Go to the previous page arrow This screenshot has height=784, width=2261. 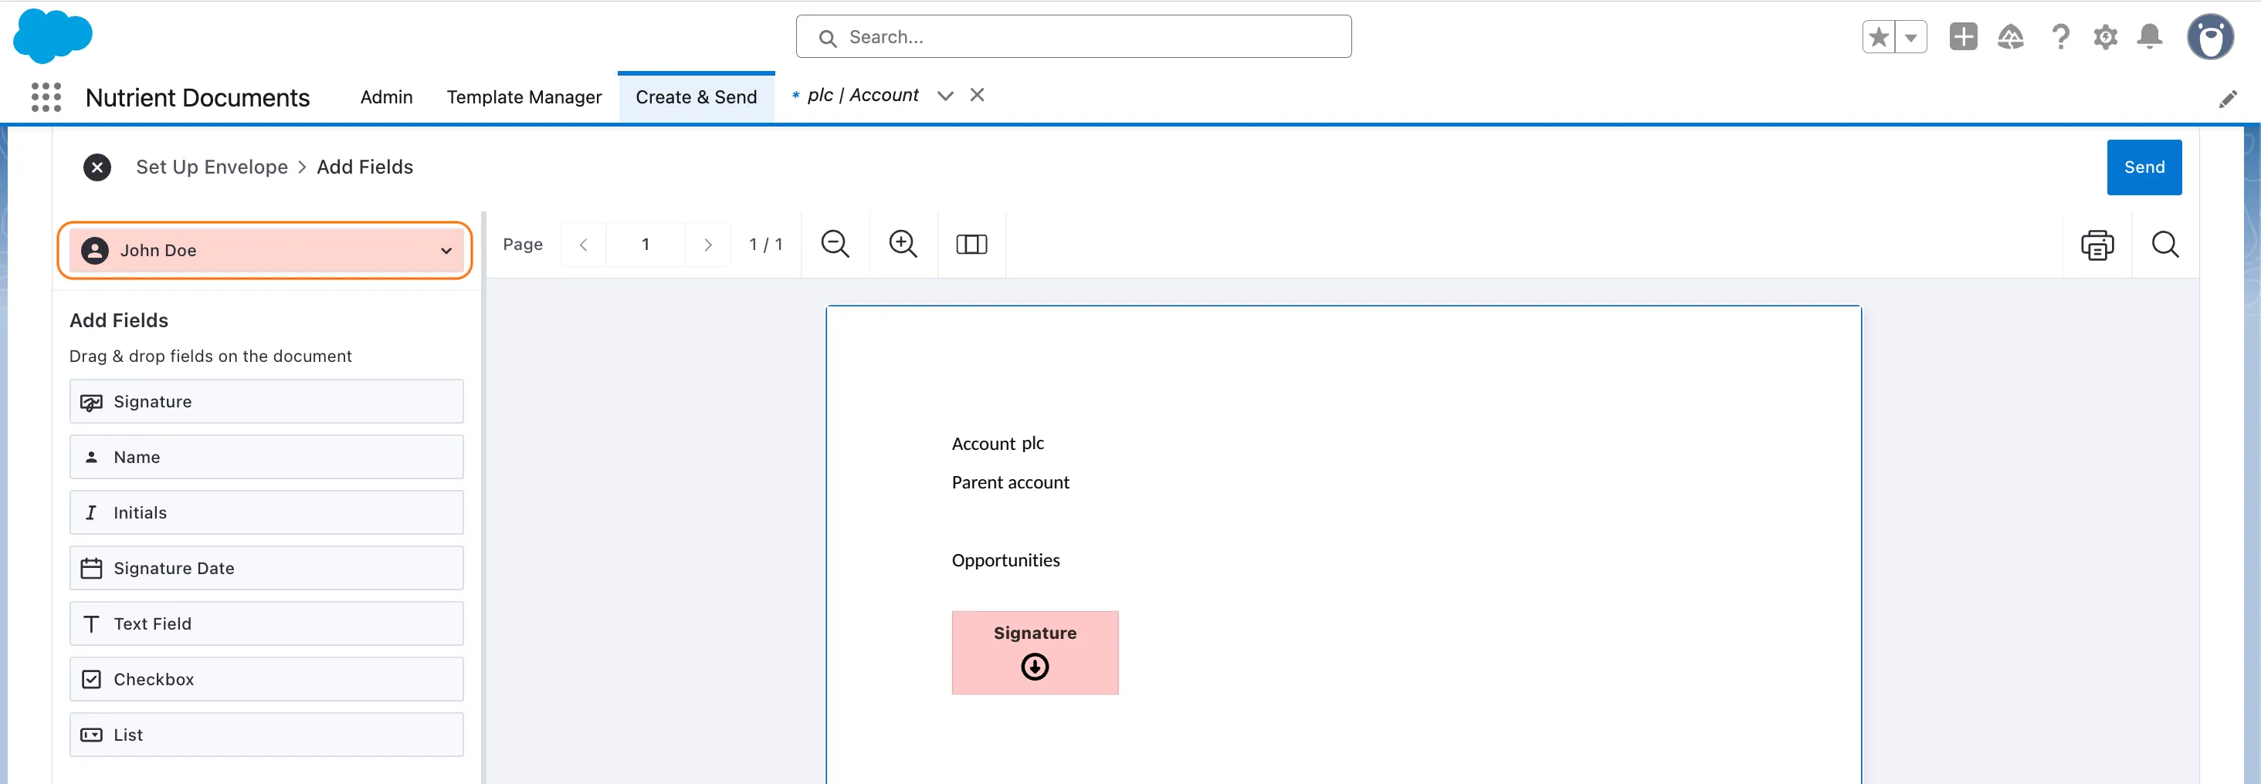[x=584, y=245]
